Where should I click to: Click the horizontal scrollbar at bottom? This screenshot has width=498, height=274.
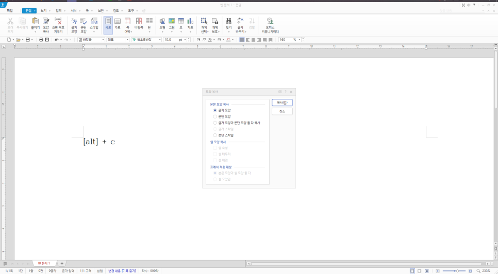pyautogui.click(x=367, y=264)
